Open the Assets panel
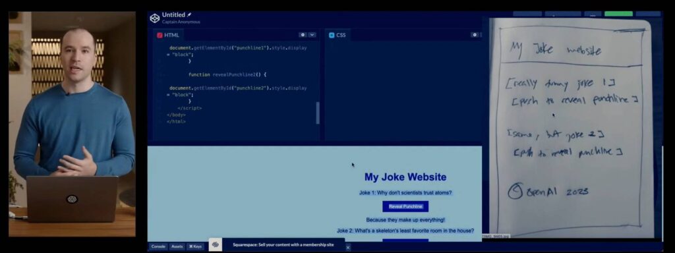This screenshot has height=253, width=675. 177,246
